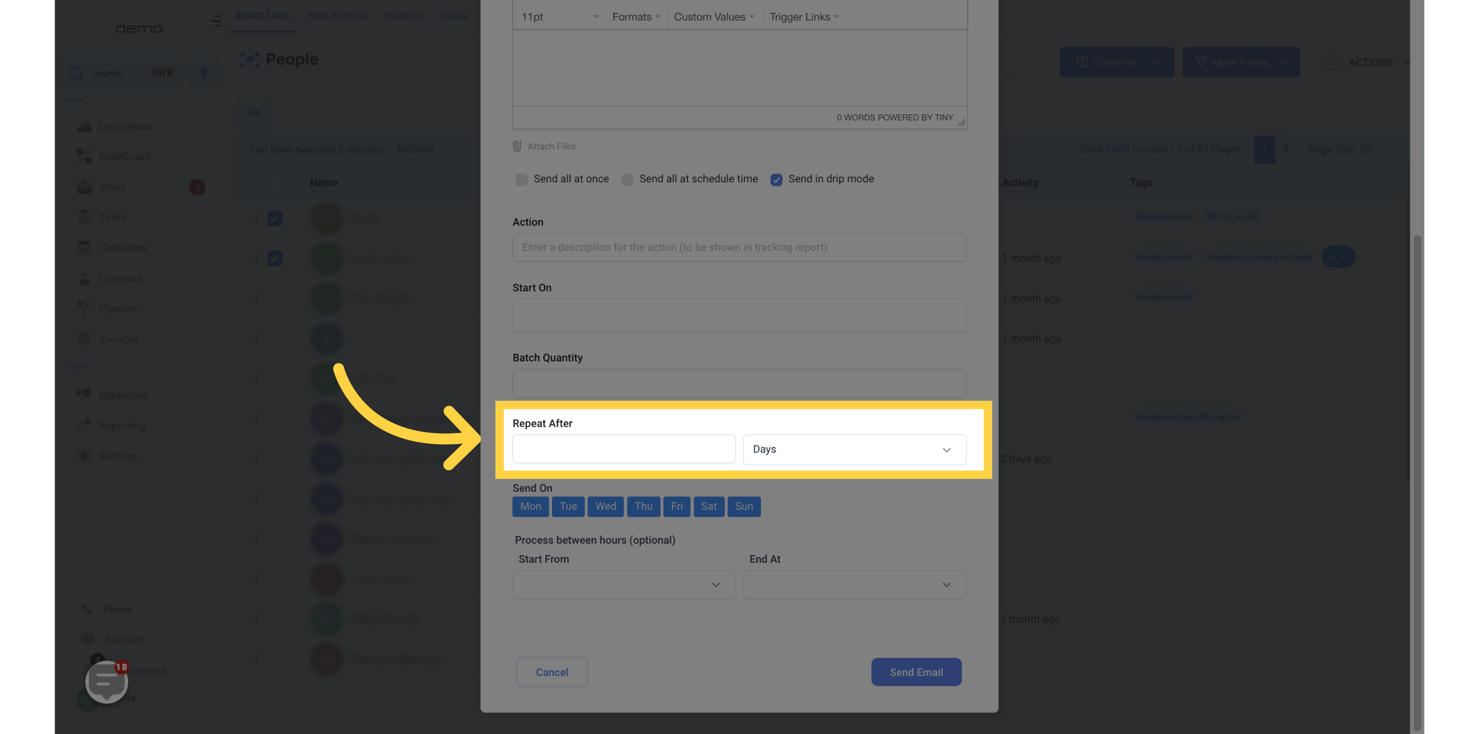The height and width of the screenshot is (734, 1479).
Task: Click the Contacts person icon
Action: 84,278
